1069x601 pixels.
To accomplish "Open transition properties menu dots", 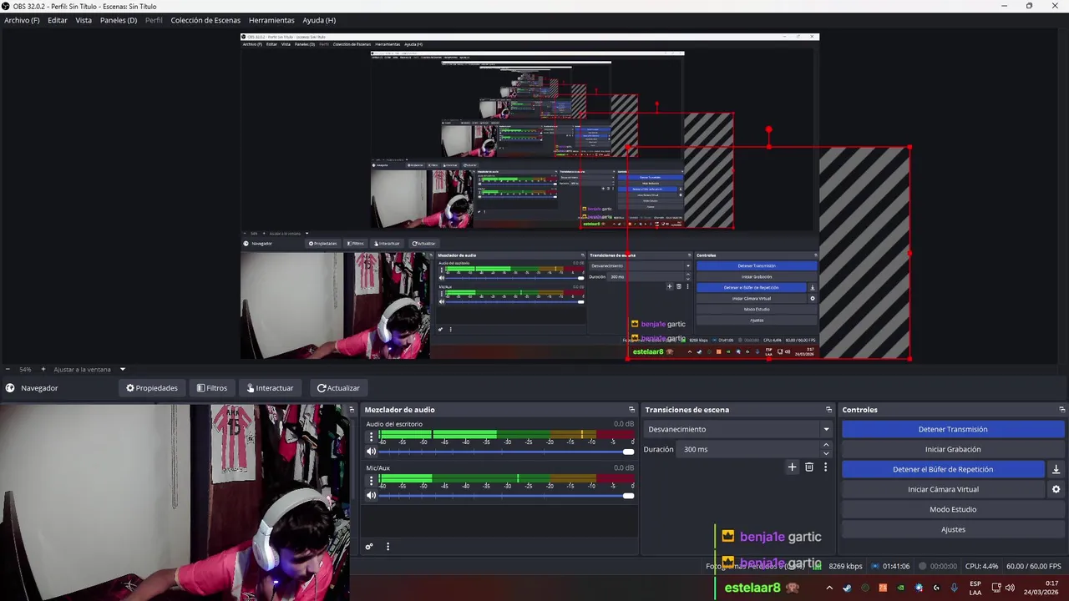I will [x=825, y=467].
